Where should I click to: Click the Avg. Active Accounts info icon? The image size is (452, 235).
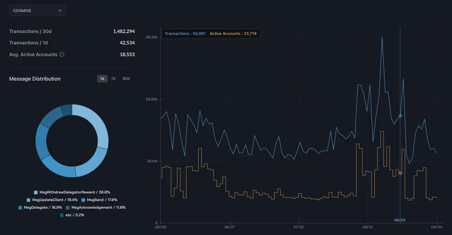(x=62, y=54)
